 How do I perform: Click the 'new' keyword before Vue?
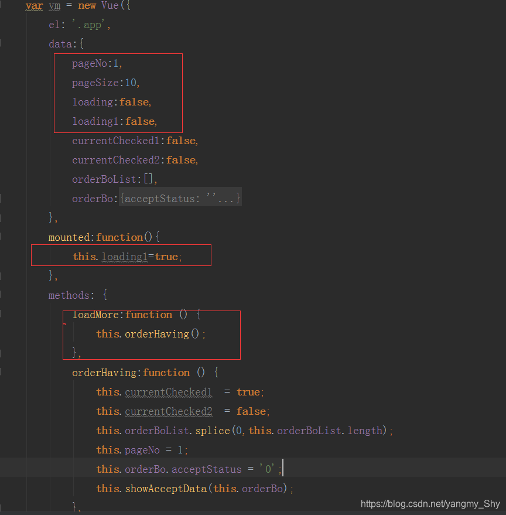[87, 6]
